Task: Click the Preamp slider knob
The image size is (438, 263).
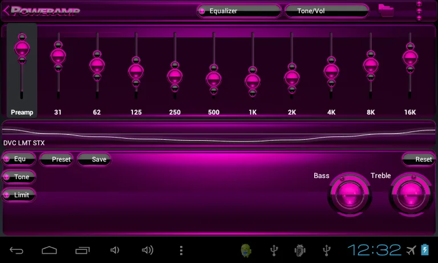Action: click(22, 48)
